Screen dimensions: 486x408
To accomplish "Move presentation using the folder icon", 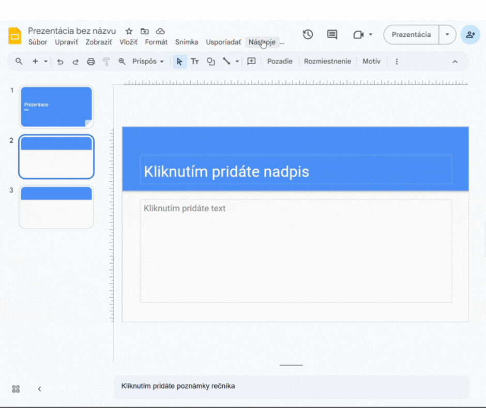I will pos(144,31).
